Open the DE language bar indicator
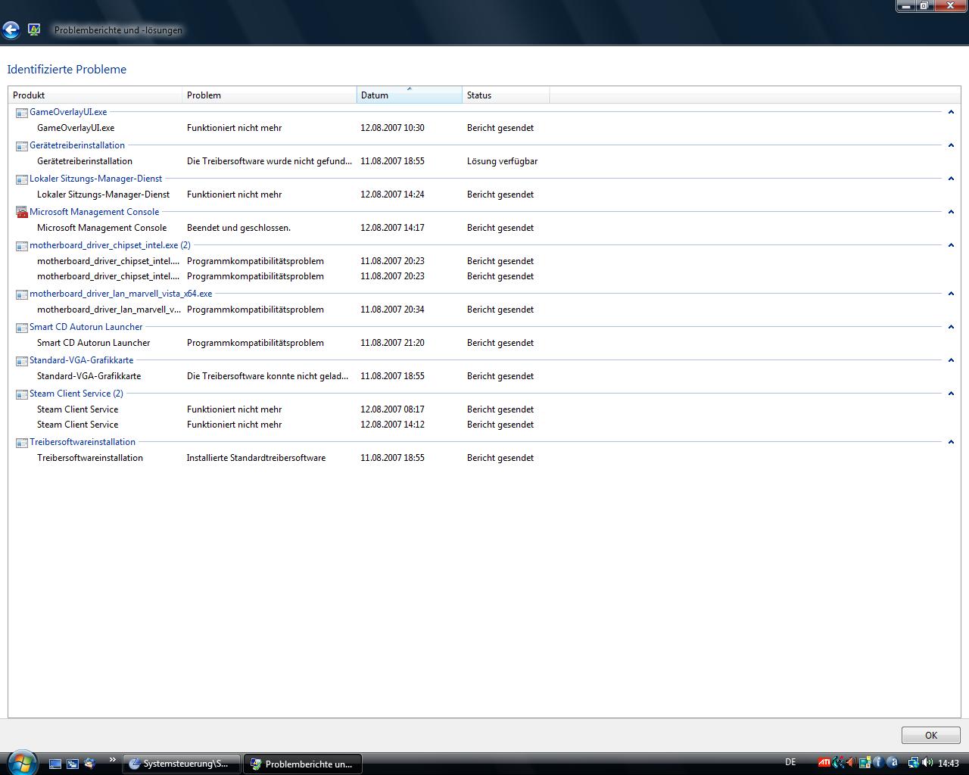 [790, 762]
